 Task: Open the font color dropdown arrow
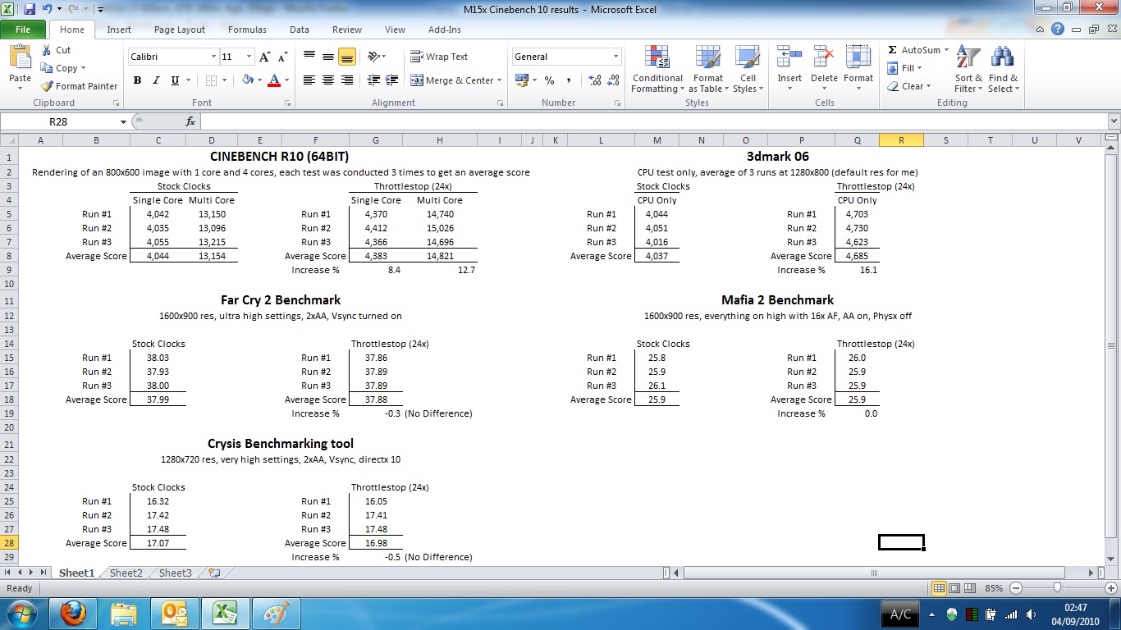click(x=286, y=80)
